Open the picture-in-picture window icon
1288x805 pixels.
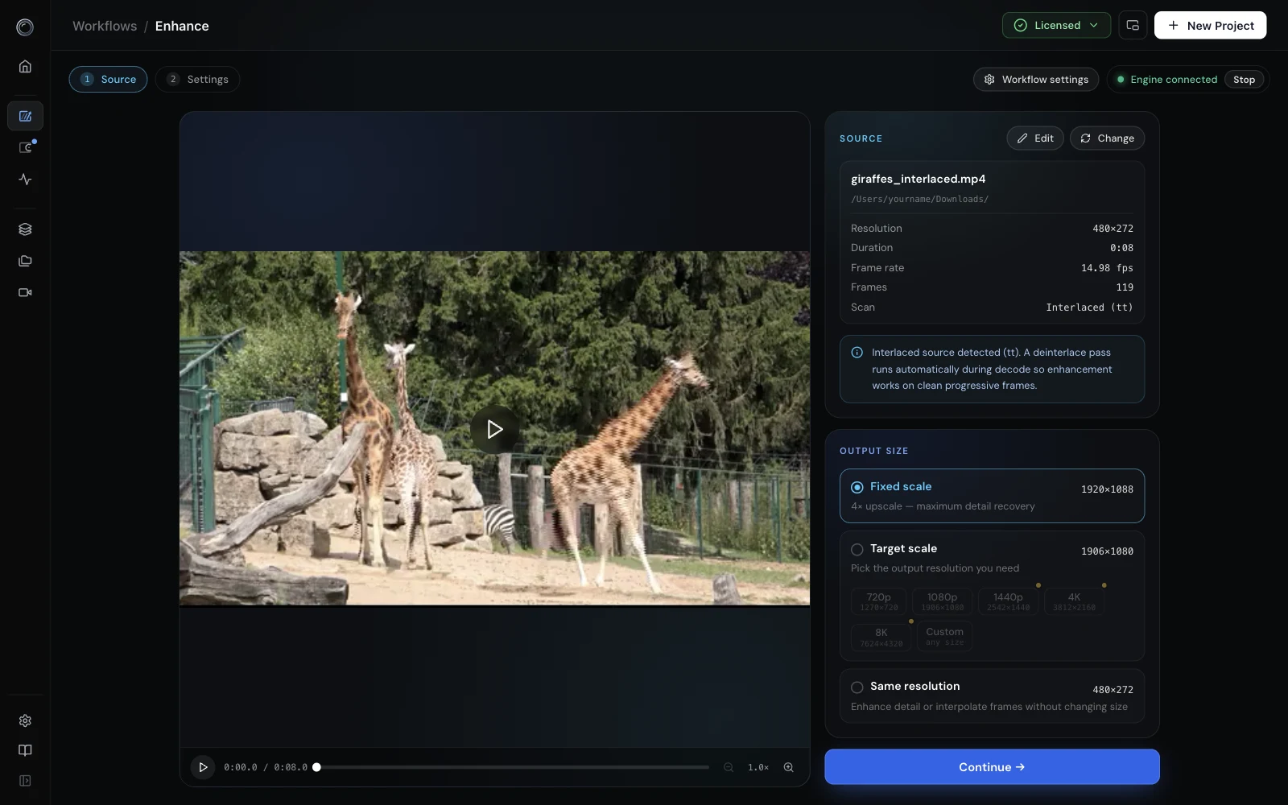click(1133, 25)
